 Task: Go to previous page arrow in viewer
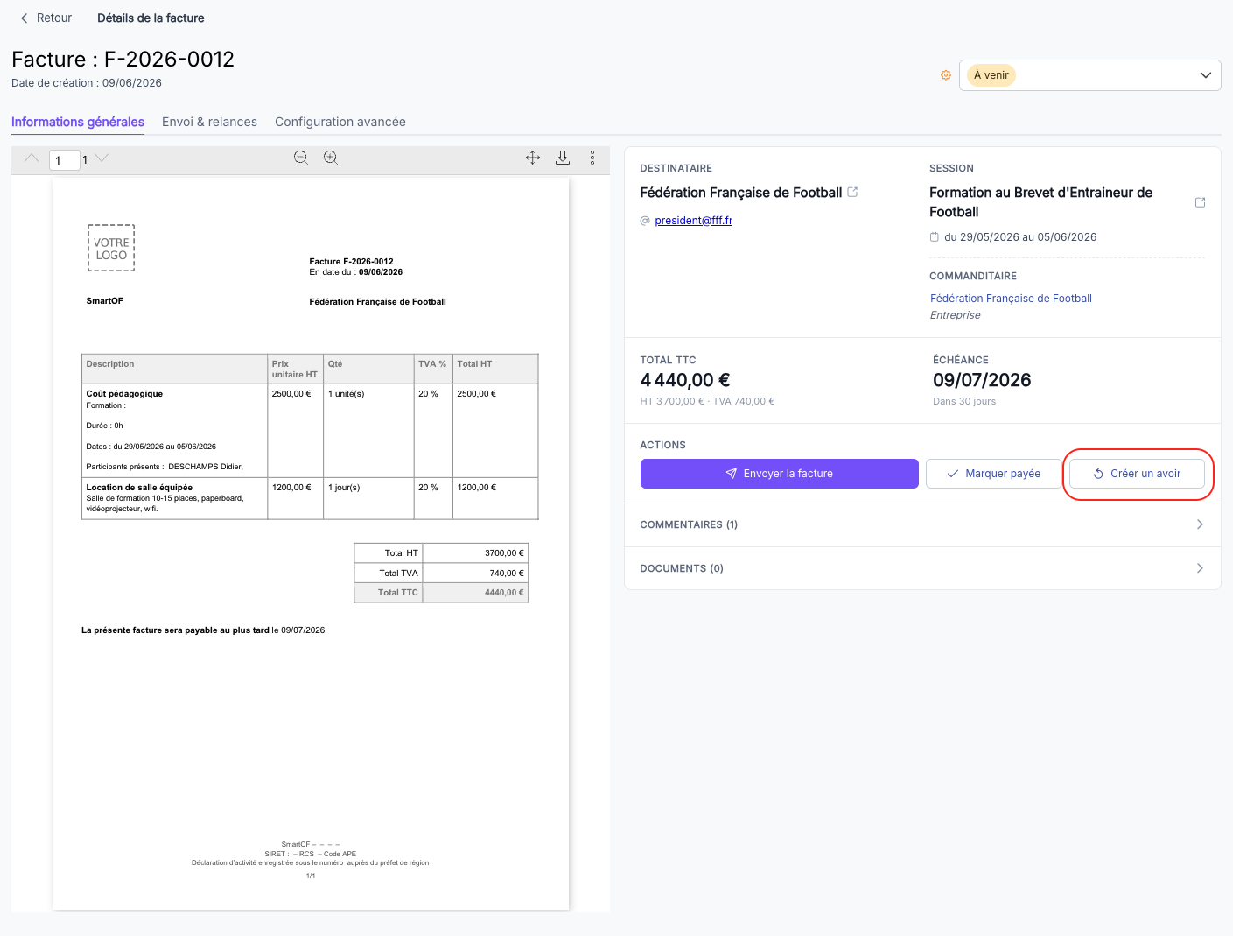pyautogui.click(x=32, y=158)
